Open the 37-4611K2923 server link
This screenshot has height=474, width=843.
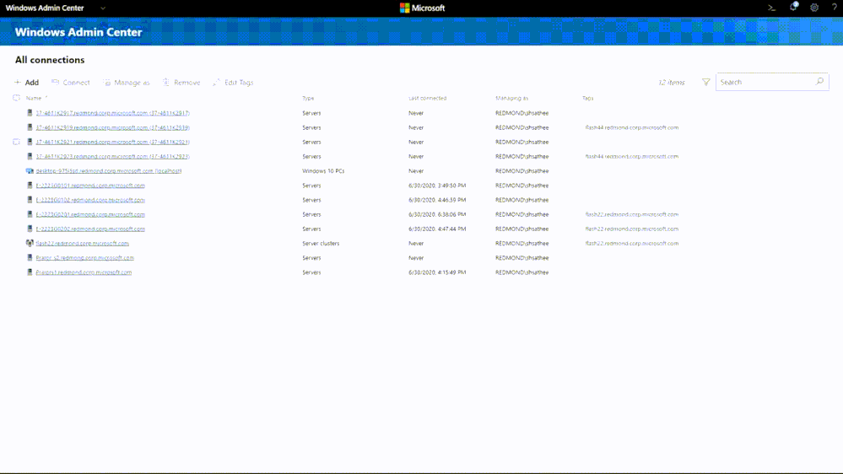pos(113,156)
